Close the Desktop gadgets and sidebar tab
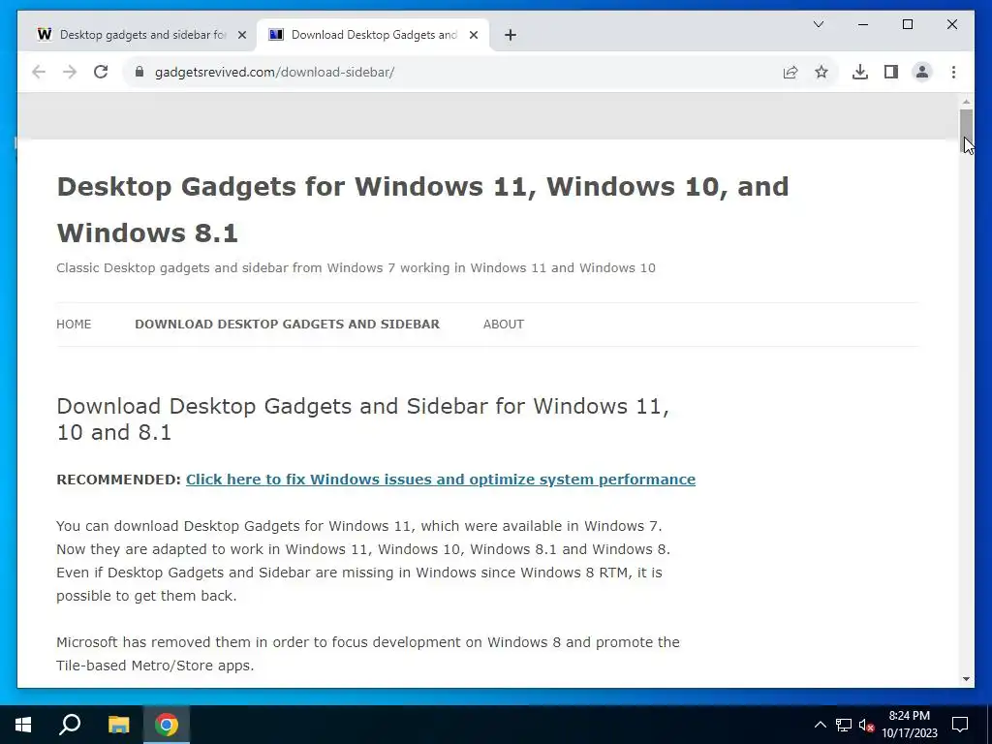The width and height of the screenshot is (992, 744). [x=241, y=35]
